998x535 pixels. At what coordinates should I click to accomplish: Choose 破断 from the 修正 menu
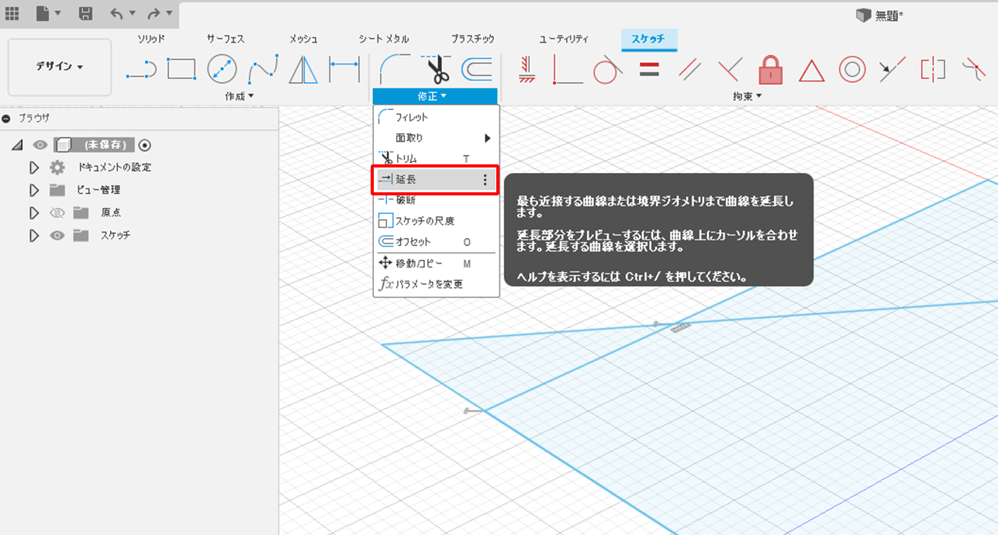tap(436, 200)
